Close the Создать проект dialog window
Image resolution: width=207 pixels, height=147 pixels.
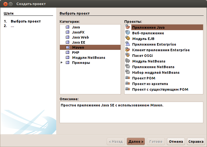click(x=5, y=4)
